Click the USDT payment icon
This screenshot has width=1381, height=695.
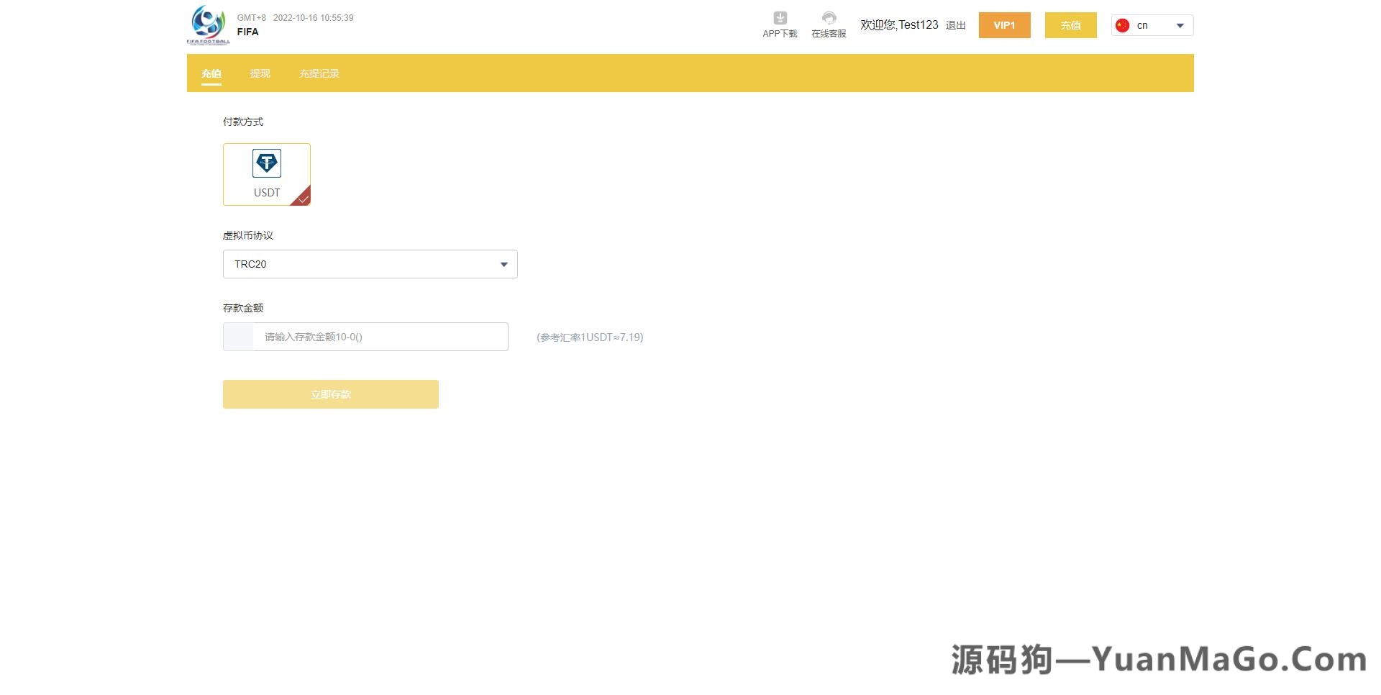coord(267,164)
